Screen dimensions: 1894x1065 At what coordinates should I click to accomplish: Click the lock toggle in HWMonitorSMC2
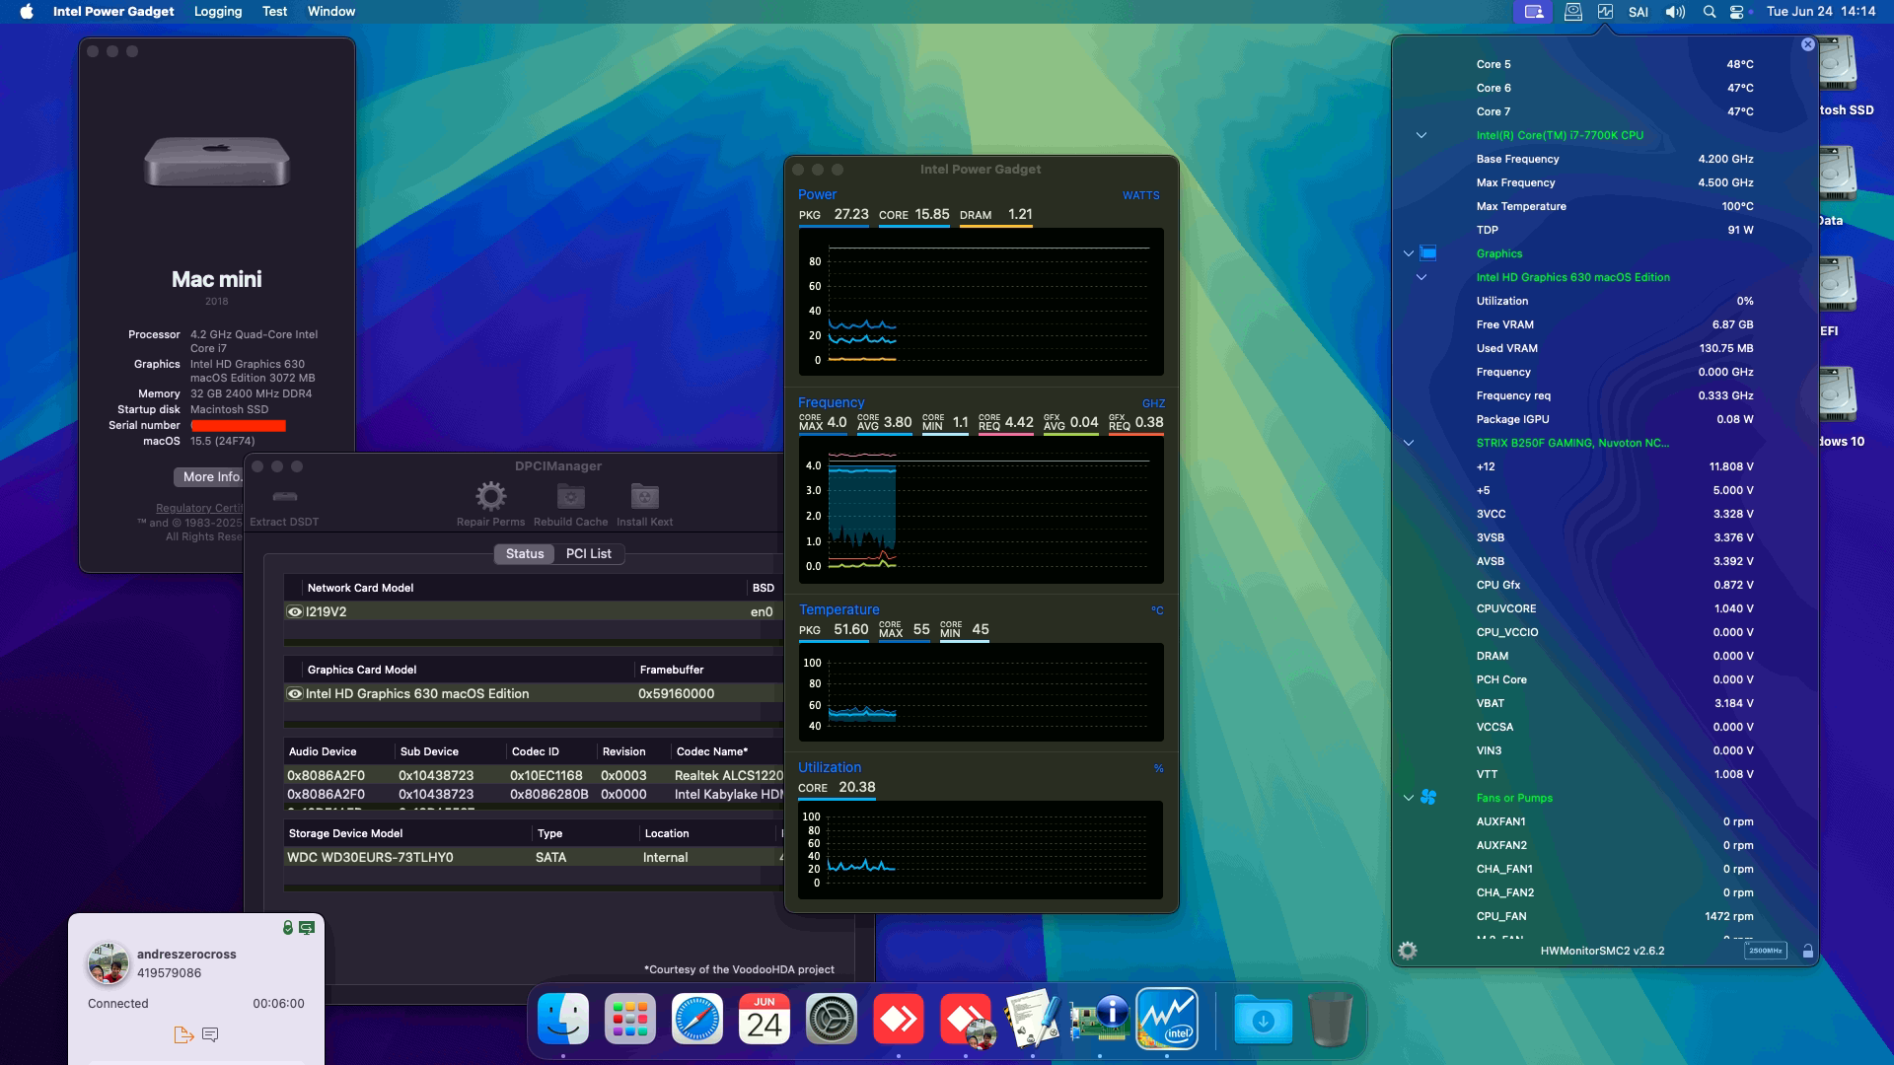[x=1808, y=950]
